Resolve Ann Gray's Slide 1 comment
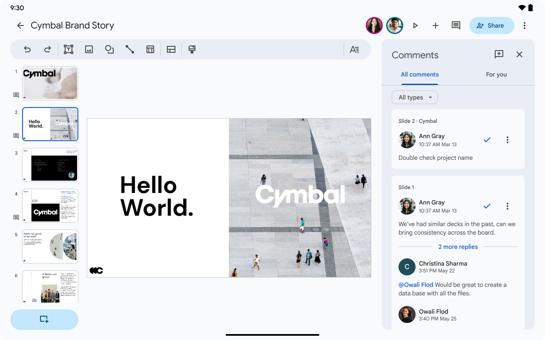Viewport: 545px width, 340px height. pyautogui.click(x=487, y=206)
